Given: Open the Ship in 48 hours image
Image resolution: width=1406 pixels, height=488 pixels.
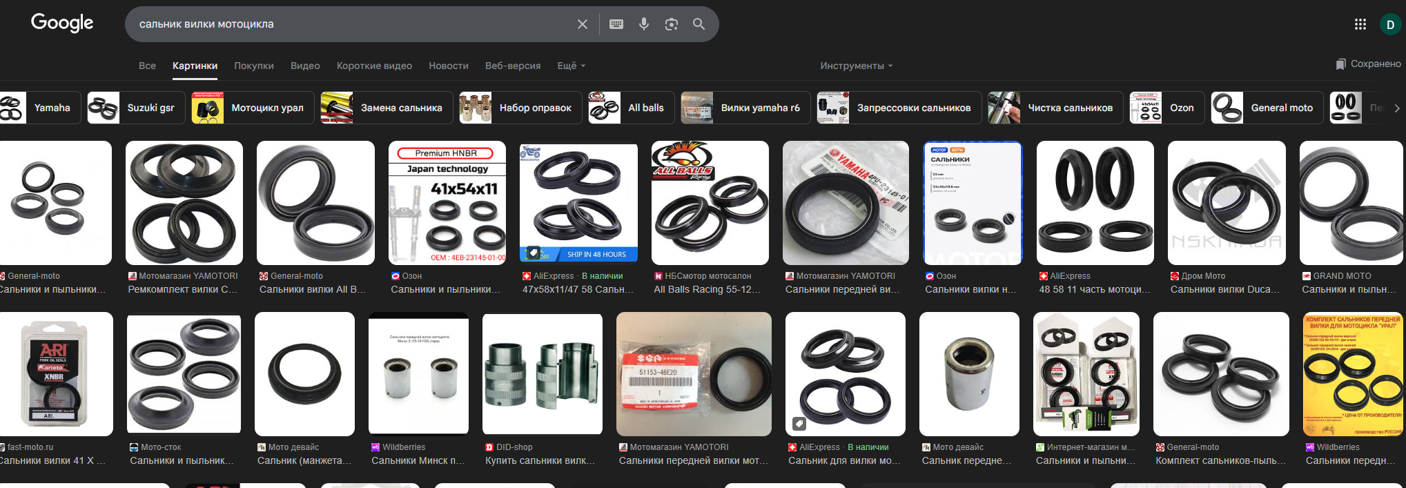Looking at the screenshot, I should [x=578, y=203].
